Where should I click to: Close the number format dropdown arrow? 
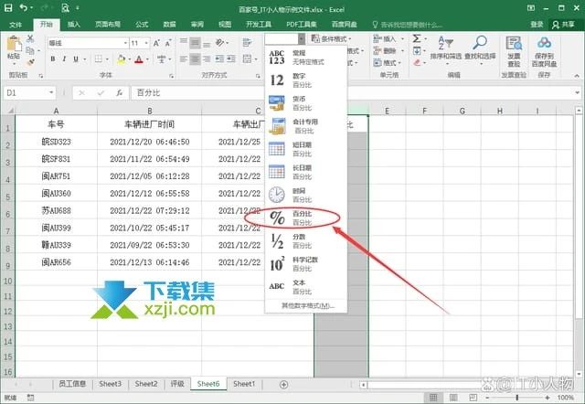click(302, 38)
